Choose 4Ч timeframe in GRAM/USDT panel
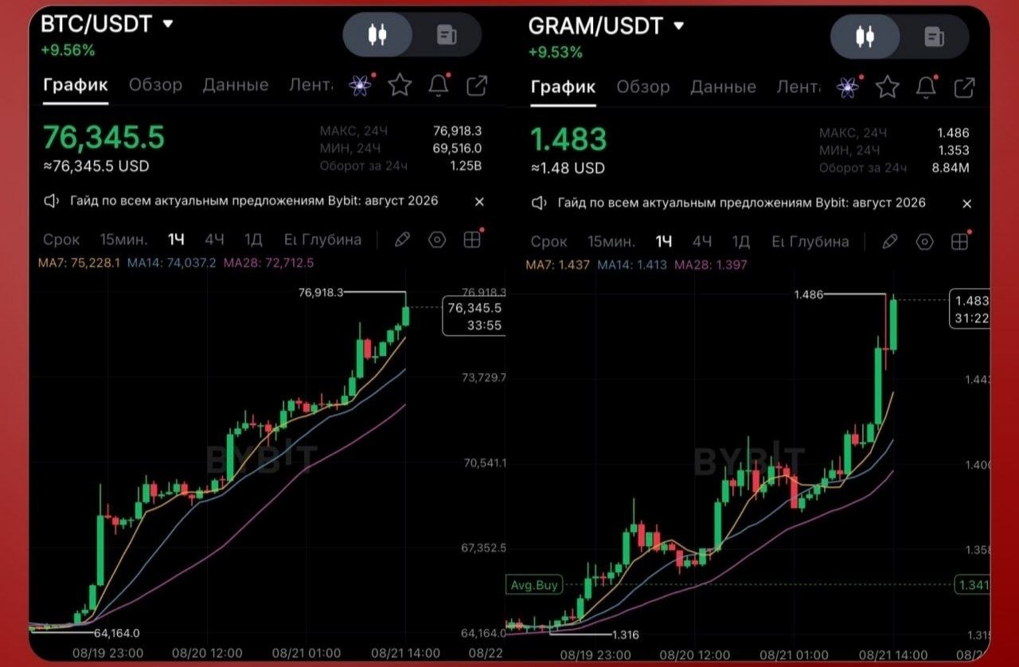 pyautogui.click(x=701, y=241)
